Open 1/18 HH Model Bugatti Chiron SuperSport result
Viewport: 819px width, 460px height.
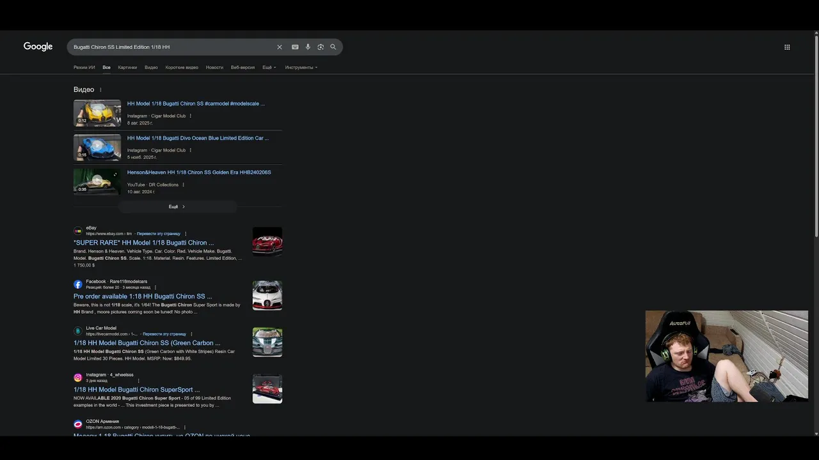point(137,390)
